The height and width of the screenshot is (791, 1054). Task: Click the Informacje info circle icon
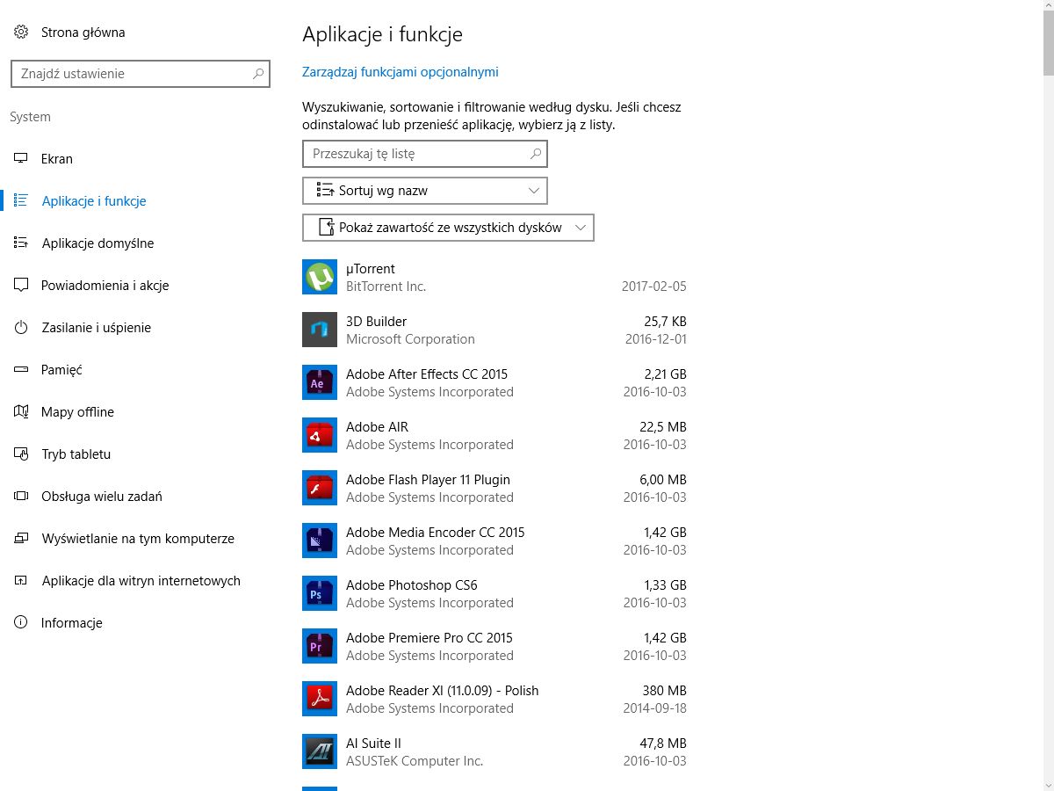tap(21, 623)
